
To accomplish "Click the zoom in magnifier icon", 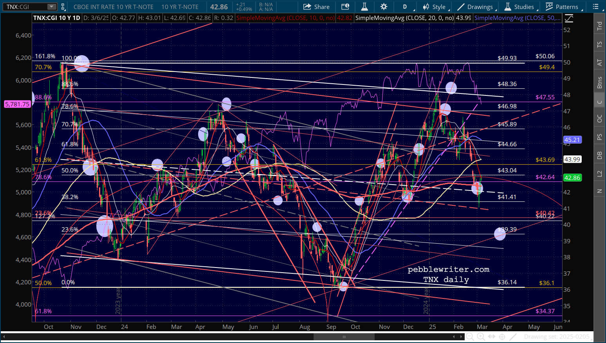I will 481,337.
